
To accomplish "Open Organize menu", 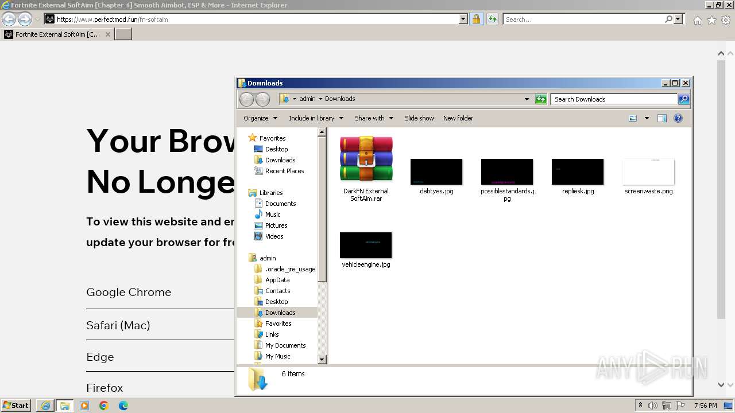I will (261, 118).
